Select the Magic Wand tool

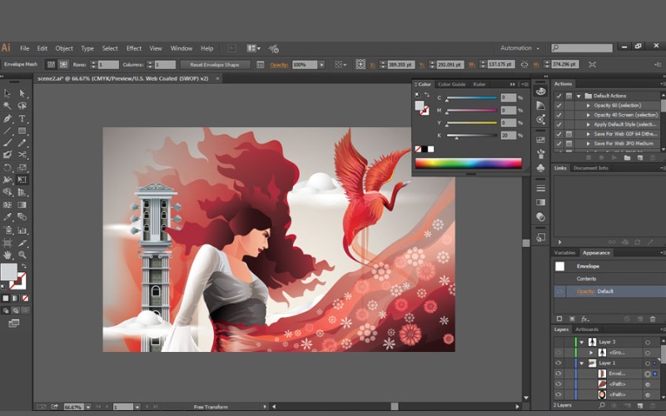pyautogui.click(x=7, y=106)
